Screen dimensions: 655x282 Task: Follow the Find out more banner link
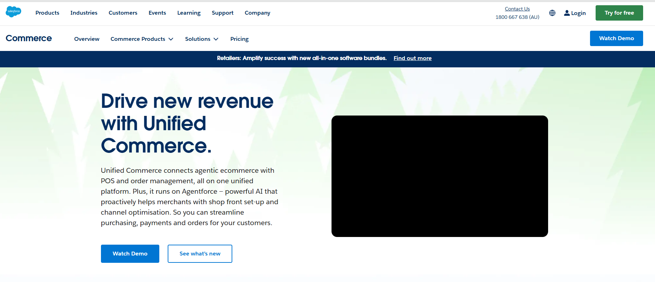pos(413,58)
